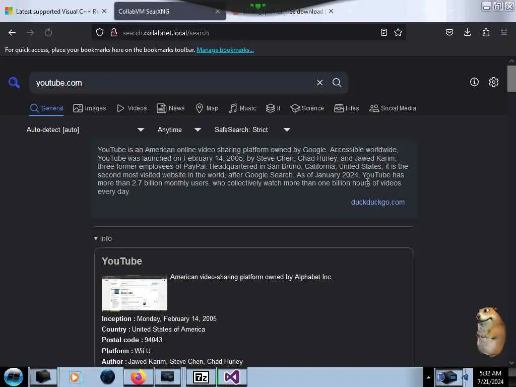
Task: Click the SearXNG magnifier logo
Action: pyautogui.click(x=14, y=83)
